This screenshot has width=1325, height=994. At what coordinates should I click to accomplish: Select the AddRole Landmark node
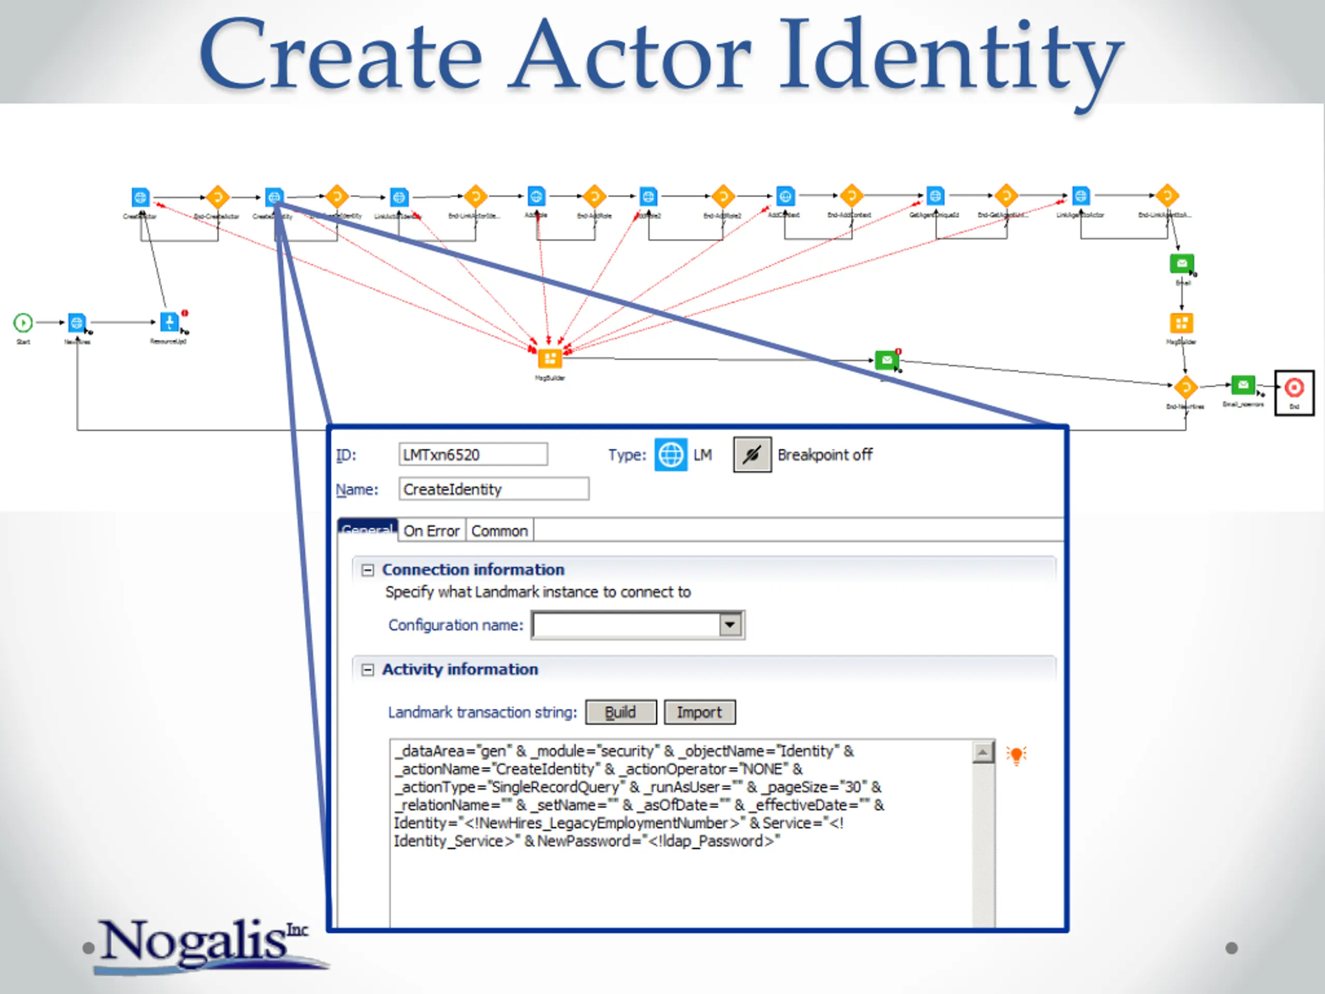pyautogui.click(x=536, y=195)
